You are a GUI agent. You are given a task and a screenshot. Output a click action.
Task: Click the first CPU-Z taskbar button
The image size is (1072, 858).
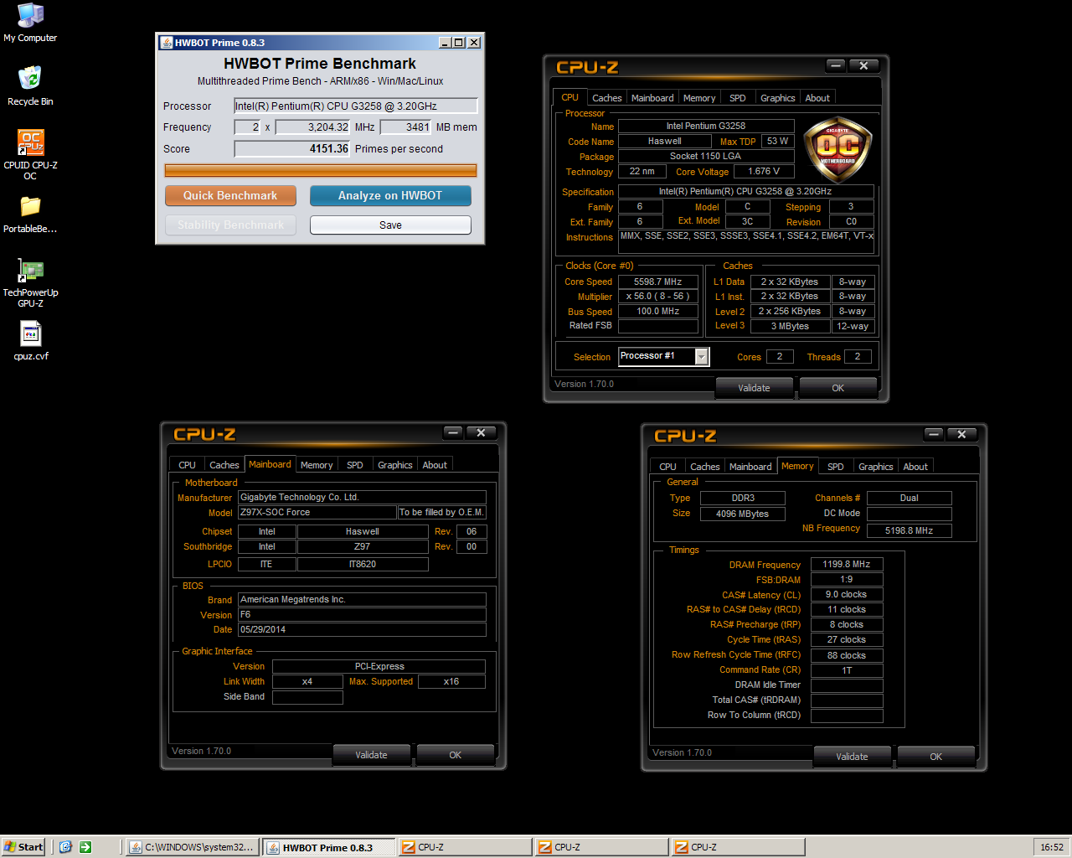tap(465, 847)
